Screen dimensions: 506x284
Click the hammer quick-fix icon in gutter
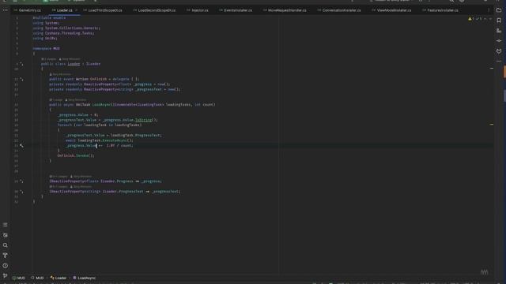coord(21,145)
